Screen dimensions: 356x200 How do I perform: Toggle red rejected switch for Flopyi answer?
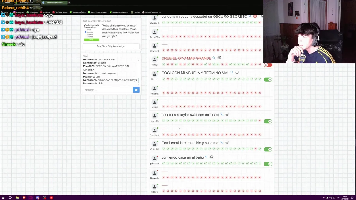tap(268, 65)
